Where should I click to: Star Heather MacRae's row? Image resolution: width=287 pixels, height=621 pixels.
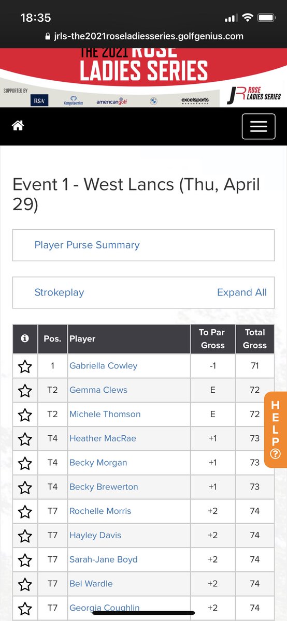(x=25, y=439)
